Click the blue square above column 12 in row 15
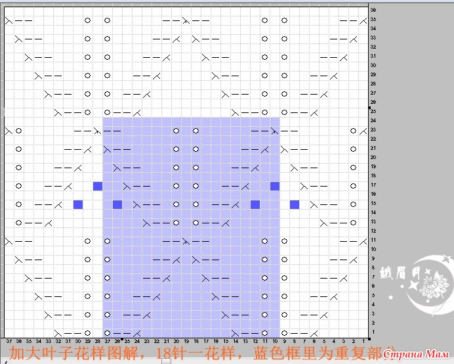This screenshot has width=454, height=364. (x=255, y=204)
